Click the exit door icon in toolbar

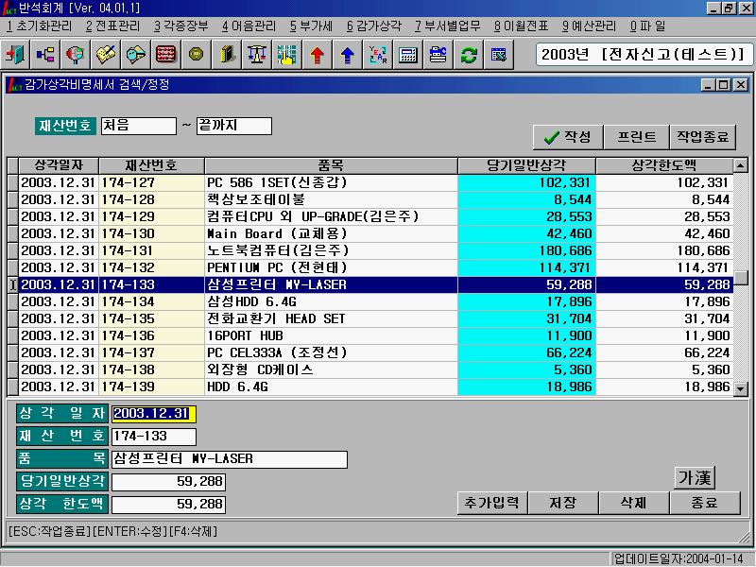[16, 55]
